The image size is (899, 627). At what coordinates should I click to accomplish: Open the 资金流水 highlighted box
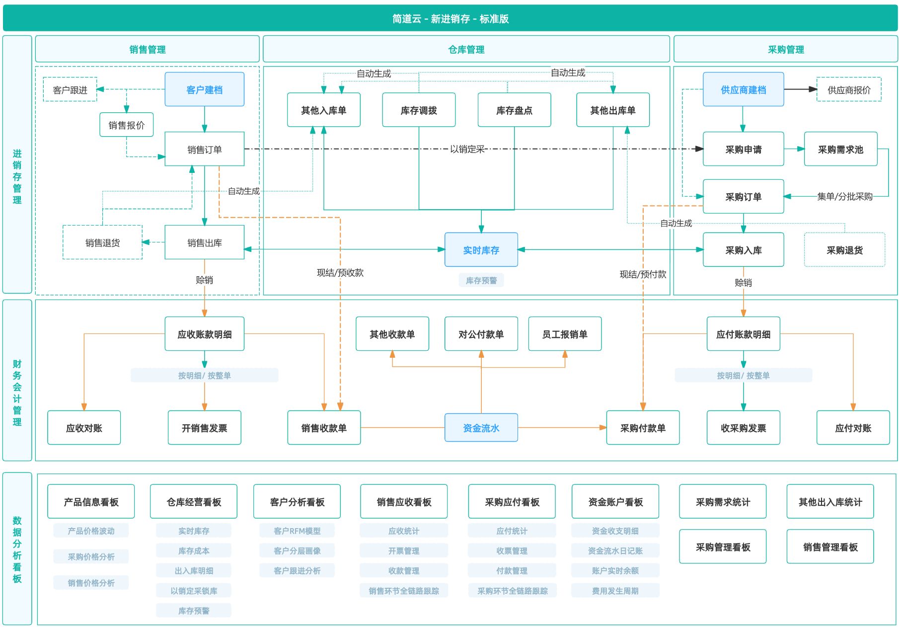point(481,427)
